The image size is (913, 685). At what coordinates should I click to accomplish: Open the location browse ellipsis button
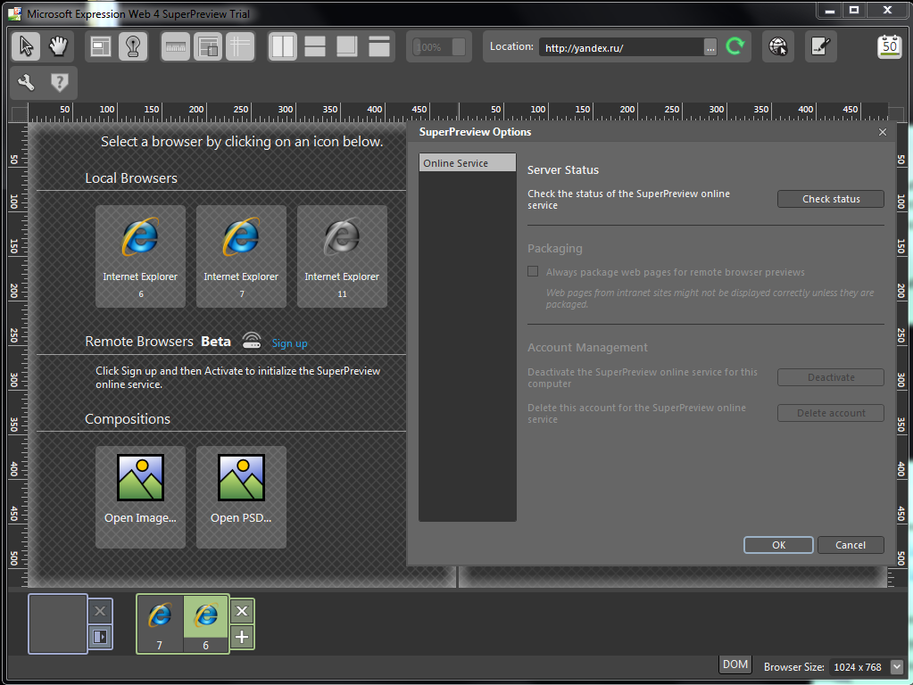tap(710, 48)
